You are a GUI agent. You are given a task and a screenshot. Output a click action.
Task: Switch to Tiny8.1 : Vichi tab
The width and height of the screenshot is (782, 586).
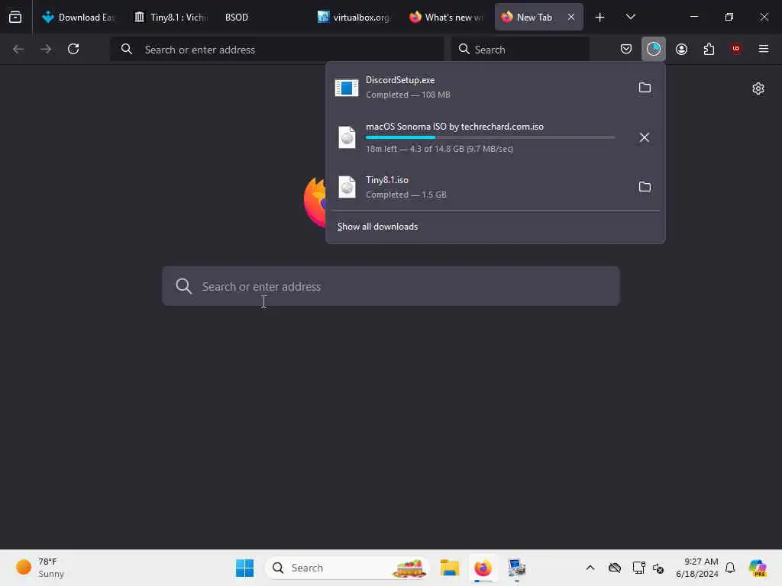click(x=170, y=17)
